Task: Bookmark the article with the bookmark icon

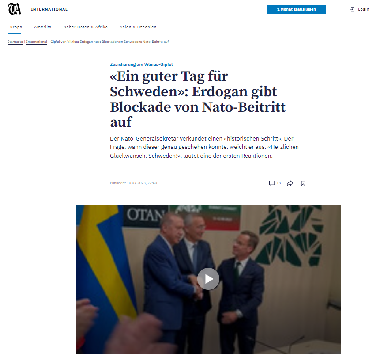Action: [x=303, y=183]
